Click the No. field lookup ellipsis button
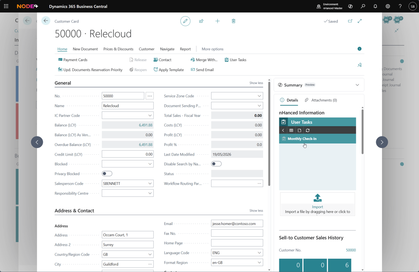The width and height of the screenshot is (419, 272). point(150,96)
